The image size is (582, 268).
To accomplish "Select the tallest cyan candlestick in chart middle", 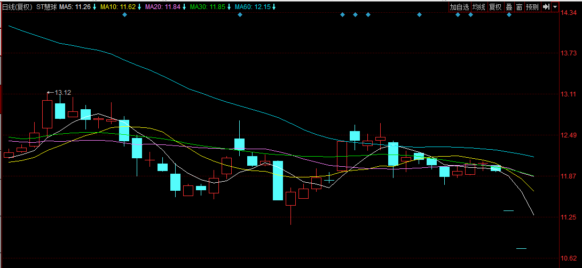I will pos(278,180).
